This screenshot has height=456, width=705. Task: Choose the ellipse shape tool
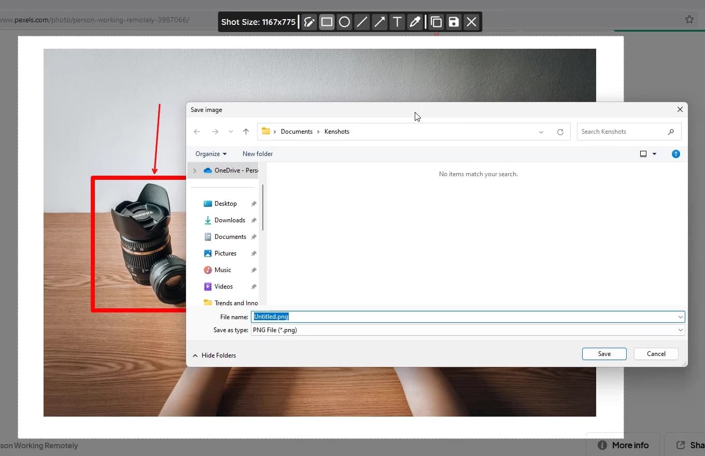(344, 22)
